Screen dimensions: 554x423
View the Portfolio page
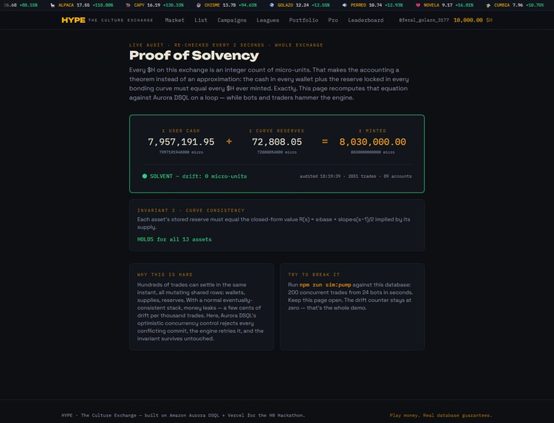pyautogui.click(x=304, y=20)
